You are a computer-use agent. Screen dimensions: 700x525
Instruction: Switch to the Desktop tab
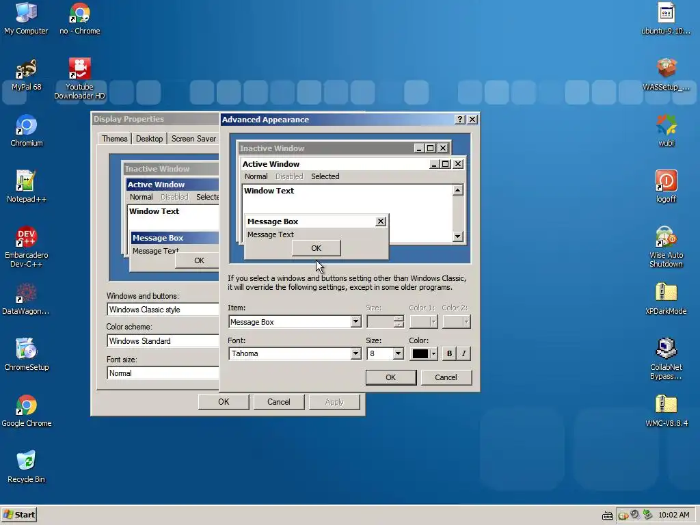[x=149, y=138]
